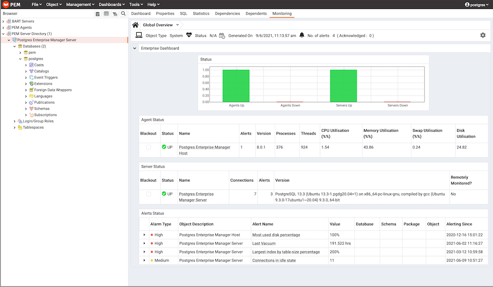Collapse the Enterprise Dashboard section
Image resolution: width=493 pixels, height=287 pixels.
134,48
